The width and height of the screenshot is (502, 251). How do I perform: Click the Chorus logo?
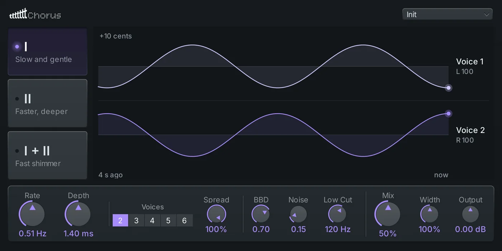click(x=35, y=14)
